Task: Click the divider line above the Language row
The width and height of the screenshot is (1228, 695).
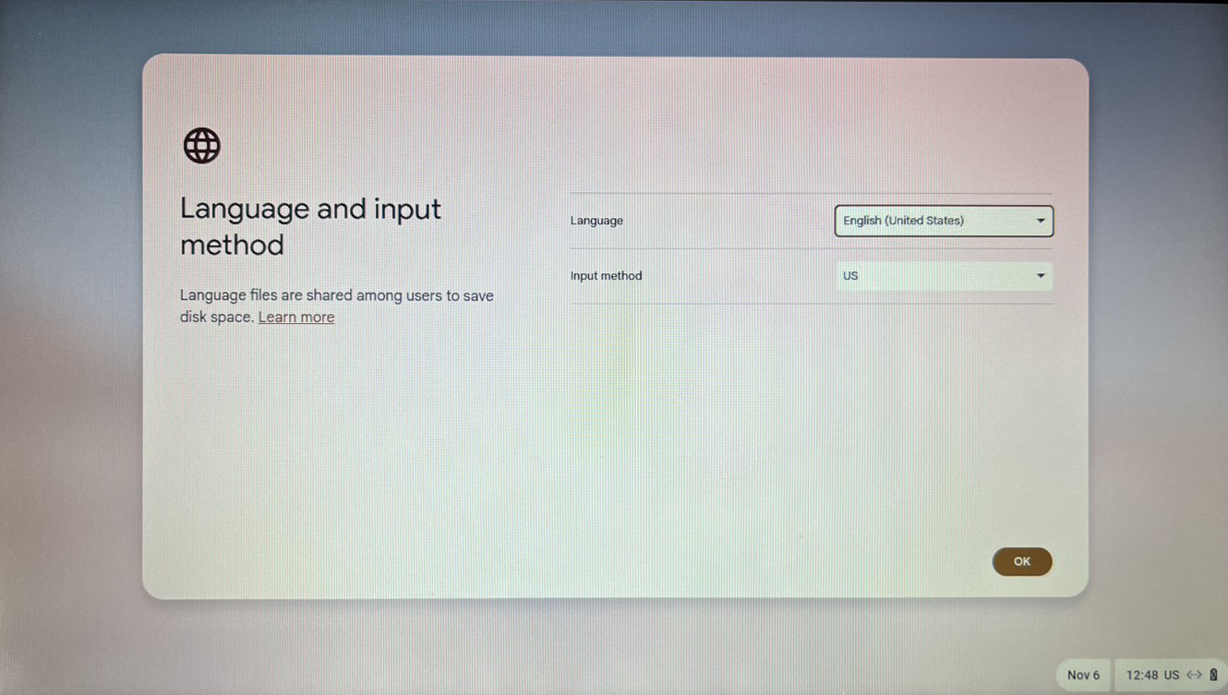Action: coord(811,194)
